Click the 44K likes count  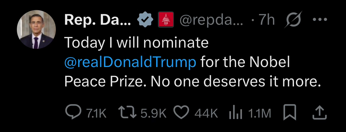pos(206,113)
